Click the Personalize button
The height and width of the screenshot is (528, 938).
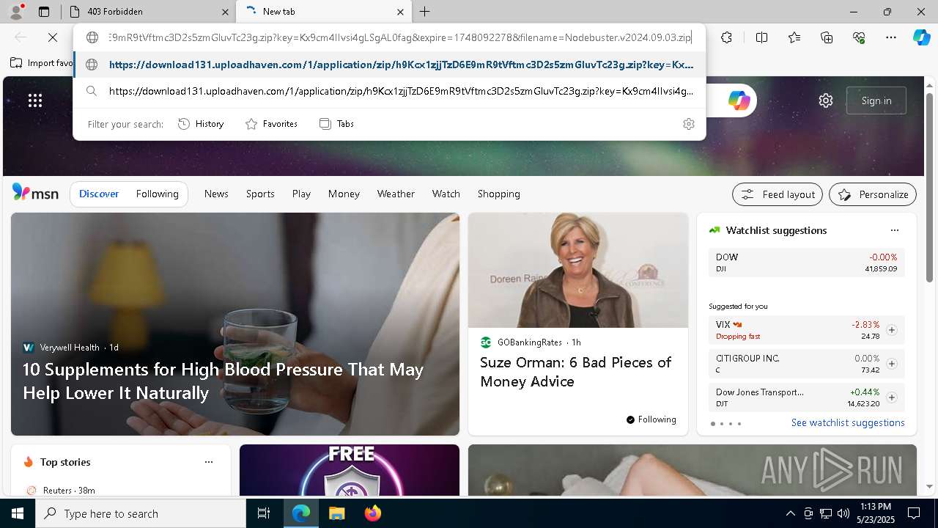coord(873,194)
